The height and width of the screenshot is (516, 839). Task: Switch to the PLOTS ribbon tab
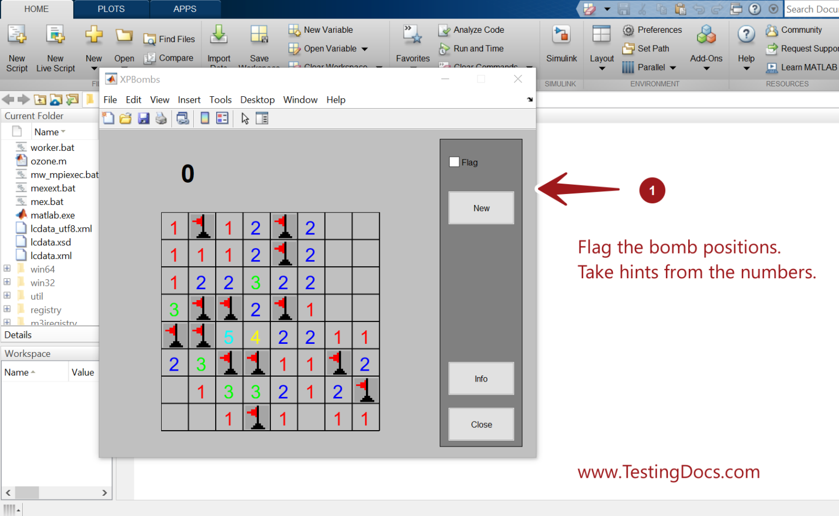[111, 9]
